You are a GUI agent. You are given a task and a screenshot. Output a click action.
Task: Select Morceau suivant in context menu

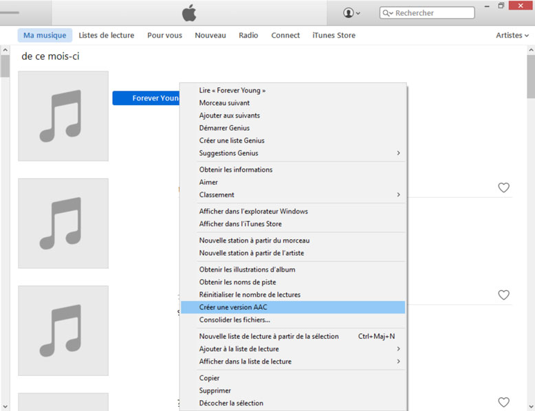click(x=293, y=103)
